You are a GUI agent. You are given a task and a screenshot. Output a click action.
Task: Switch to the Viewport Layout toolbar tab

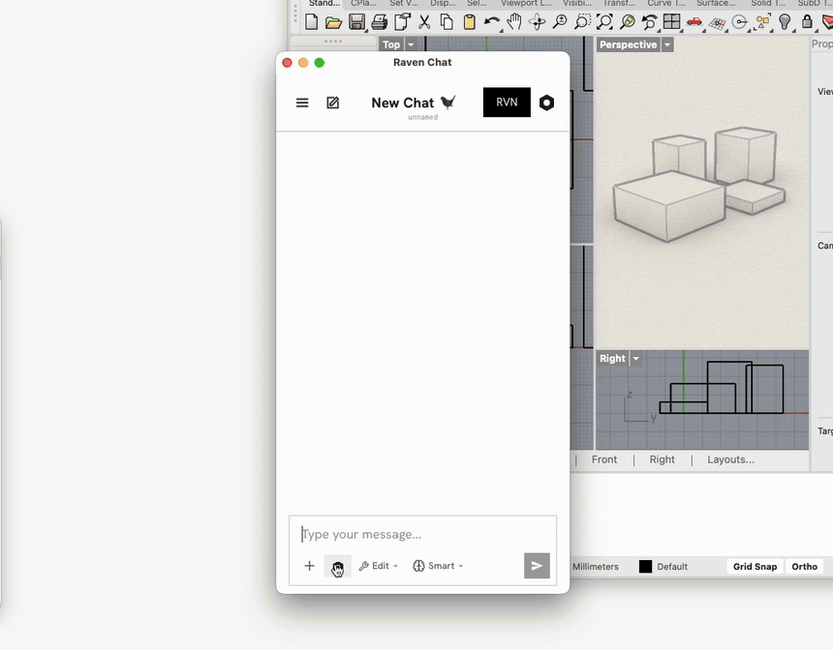click(526, 4)
